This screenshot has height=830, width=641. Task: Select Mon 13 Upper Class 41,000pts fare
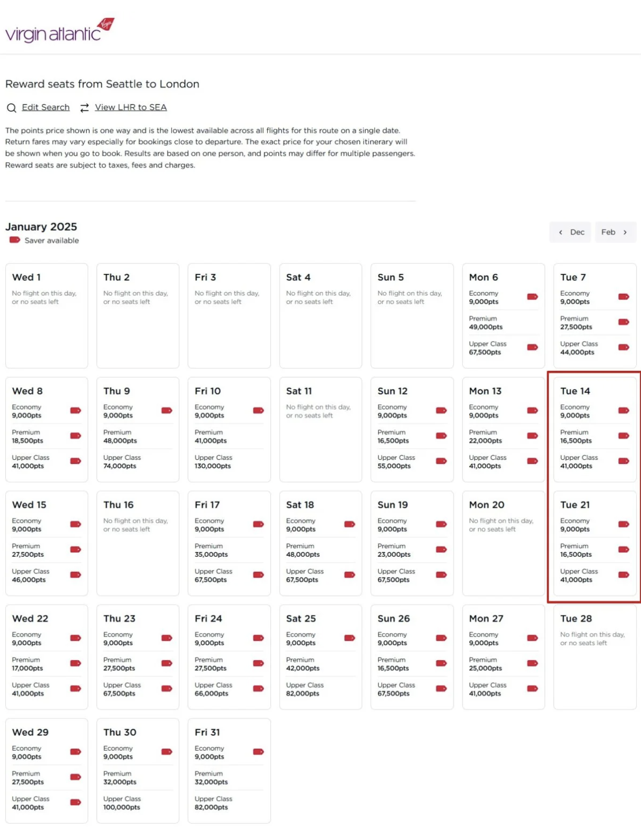[503, 461]
